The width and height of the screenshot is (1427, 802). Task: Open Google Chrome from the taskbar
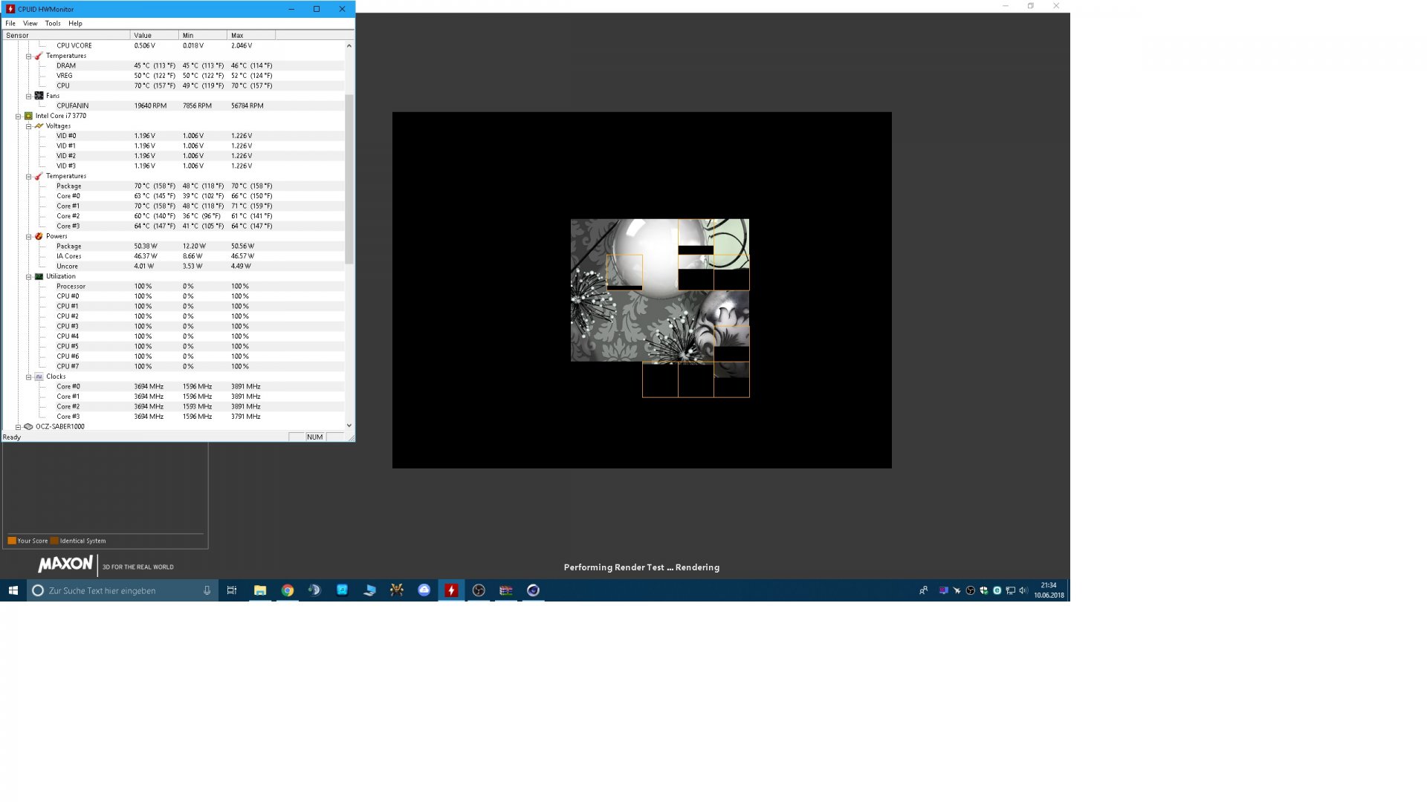288,590
